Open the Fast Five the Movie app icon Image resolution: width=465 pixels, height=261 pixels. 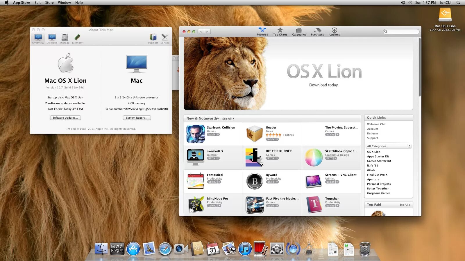[x=255, y=205]
